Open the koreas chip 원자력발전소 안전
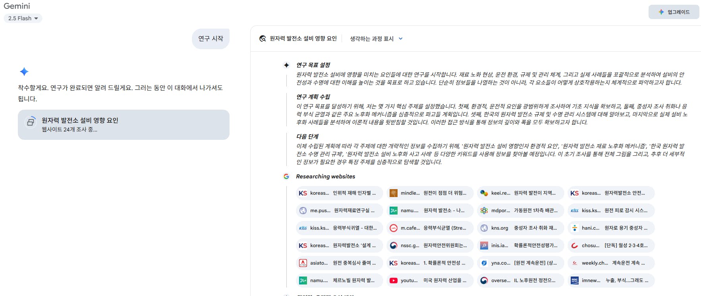 point(611,193)
